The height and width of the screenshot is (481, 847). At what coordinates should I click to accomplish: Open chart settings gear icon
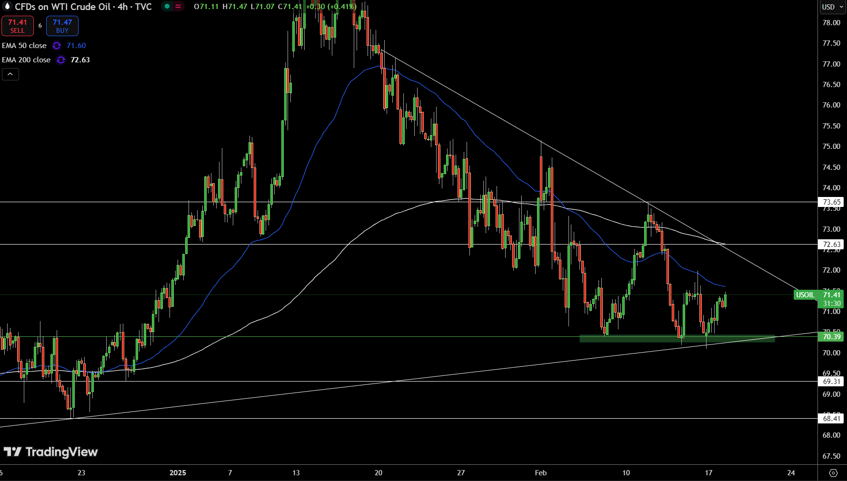click(x=833, y=473)
